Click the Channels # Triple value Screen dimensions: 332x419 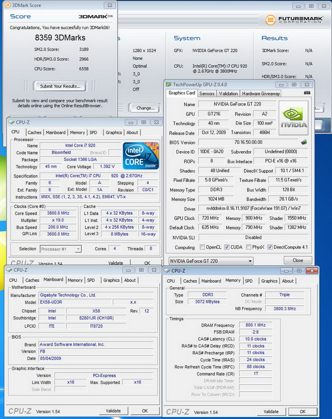(x=285, y=295)
